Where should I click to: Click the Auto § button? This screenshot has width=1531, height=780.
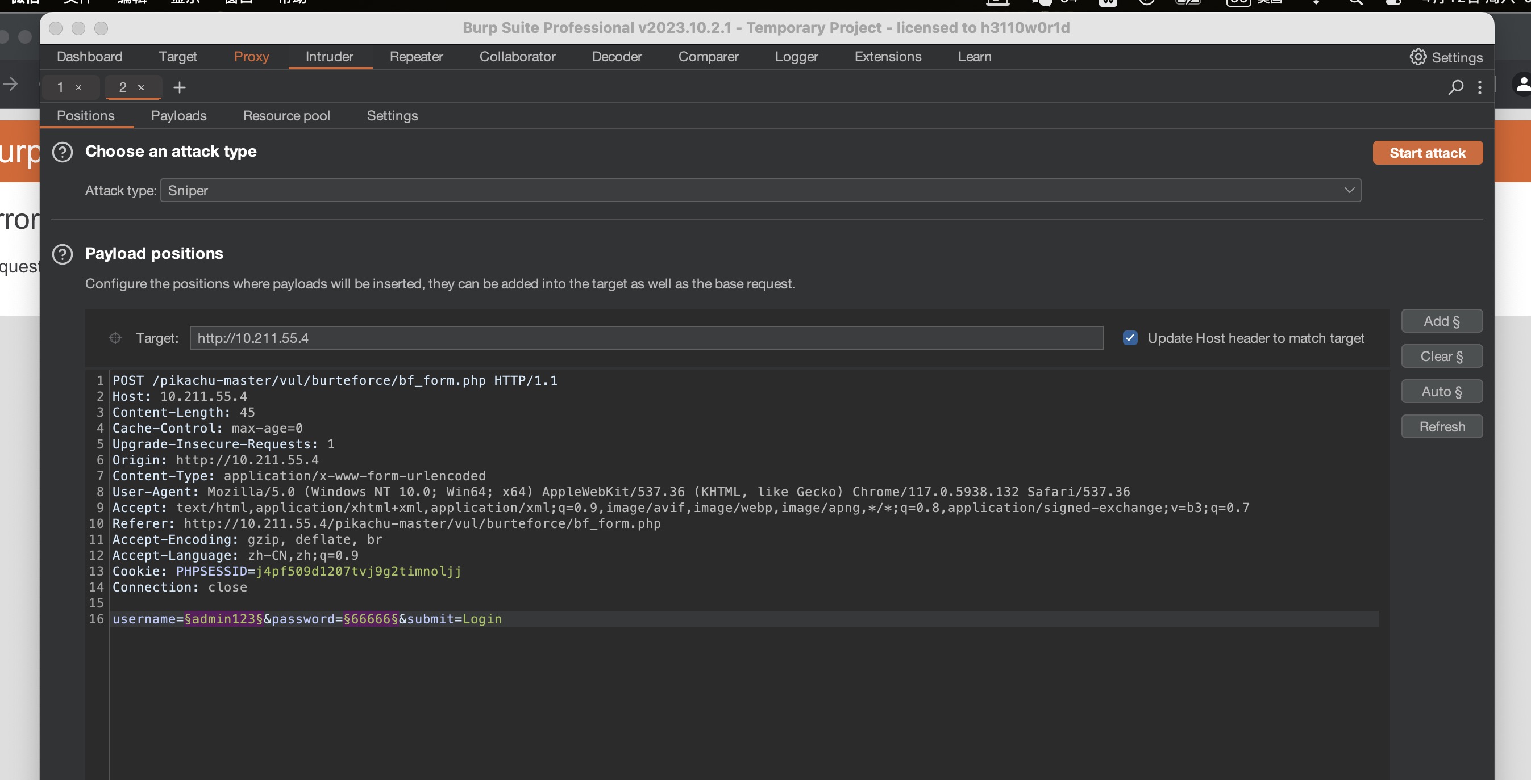pyautogui.click(x=1441, y=391)
